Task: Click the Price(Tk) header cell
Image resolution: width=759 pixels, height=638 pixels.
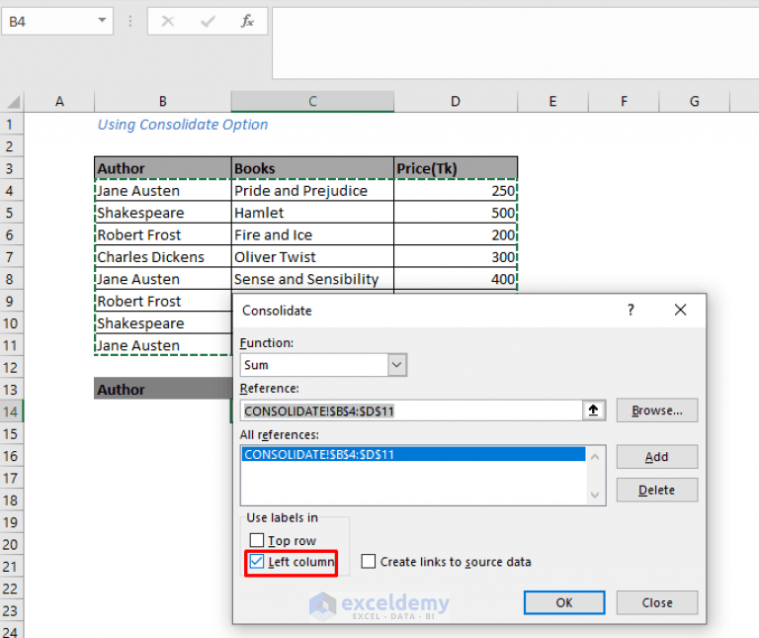Action: click(x=456, y=168)
